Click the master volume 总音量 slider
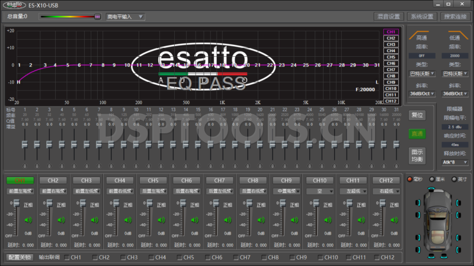Viewport: 474px width, 266px height. 70,17
